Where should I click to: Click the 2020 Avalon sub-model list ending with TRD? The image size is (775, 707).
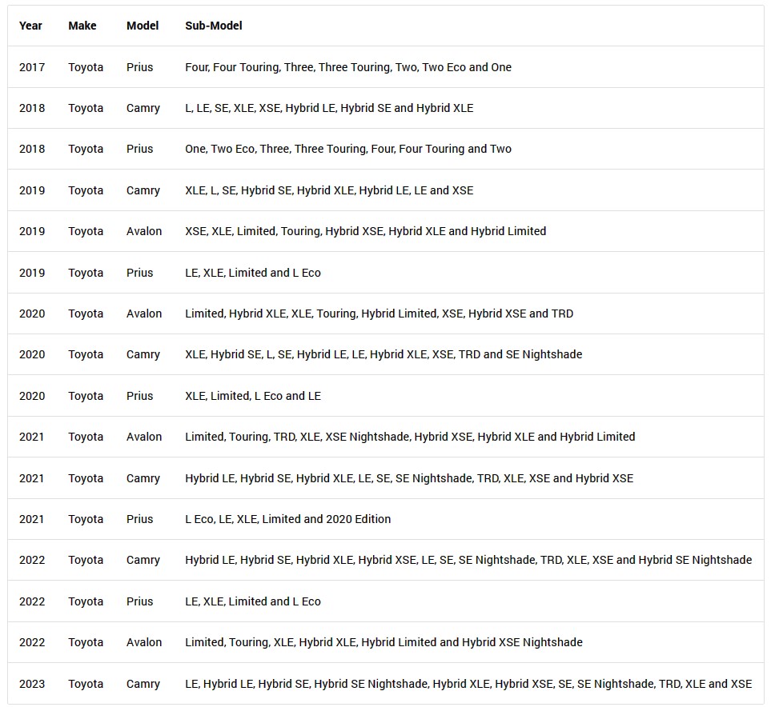[x=379, y=314]
